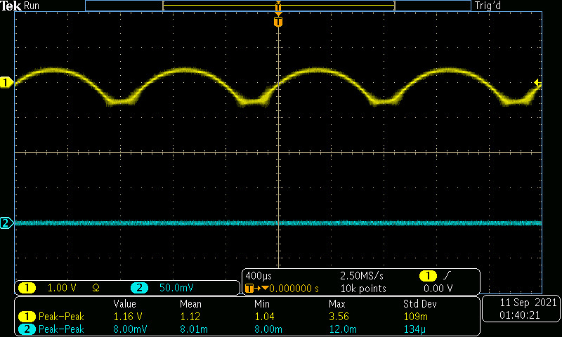Click the 3.56 max value for channel 1
The height and width of the screenshot is (337, 562).
339,317
